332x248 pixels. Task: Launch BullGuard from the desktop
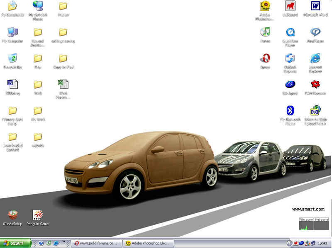click(x=290, y=6)
